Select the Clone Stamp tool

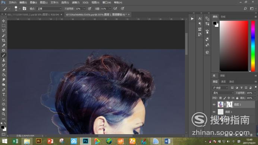click(x=3, y=60)
